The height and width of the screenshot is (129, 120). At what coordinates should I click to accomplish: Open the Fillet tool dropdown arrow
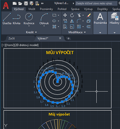tap(83, 21)
